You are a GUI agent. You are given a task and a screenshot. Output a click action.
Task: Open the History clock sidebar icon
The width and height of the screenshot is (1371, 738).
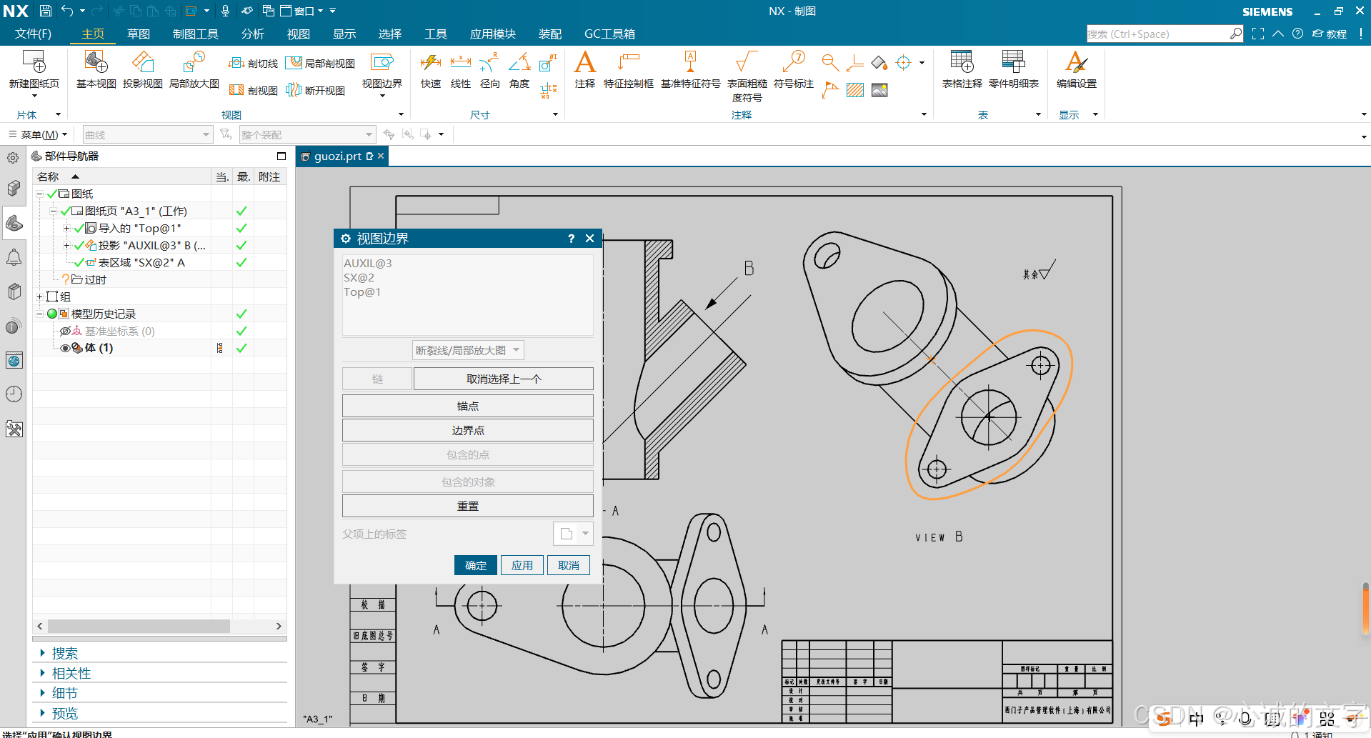(14, 394)
